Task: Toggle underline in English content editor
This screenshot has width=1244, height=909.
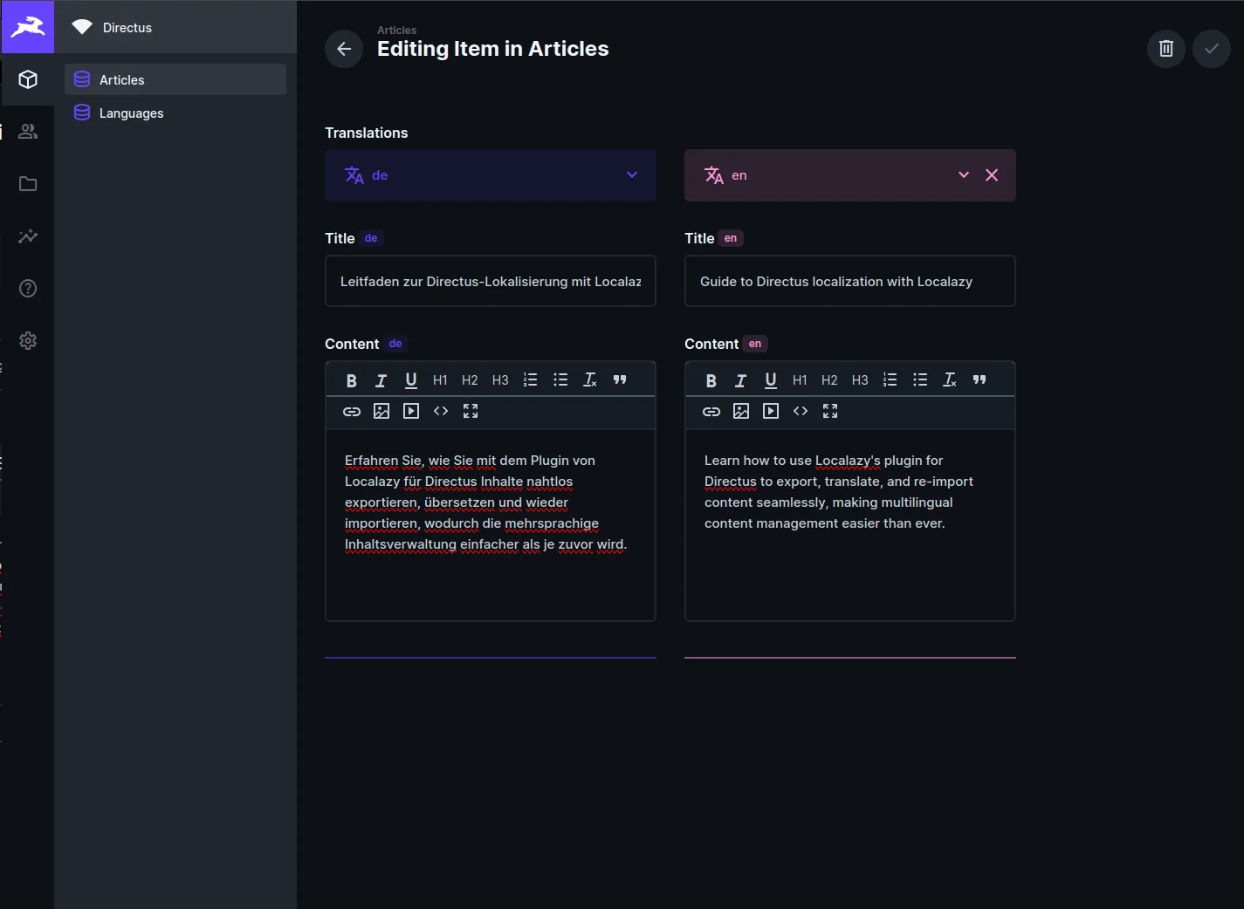Action: click(771, 380)
